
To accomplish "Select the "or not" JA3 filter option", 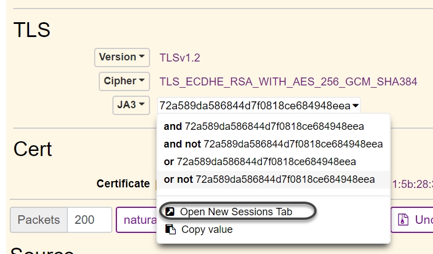I will [269, 179].
